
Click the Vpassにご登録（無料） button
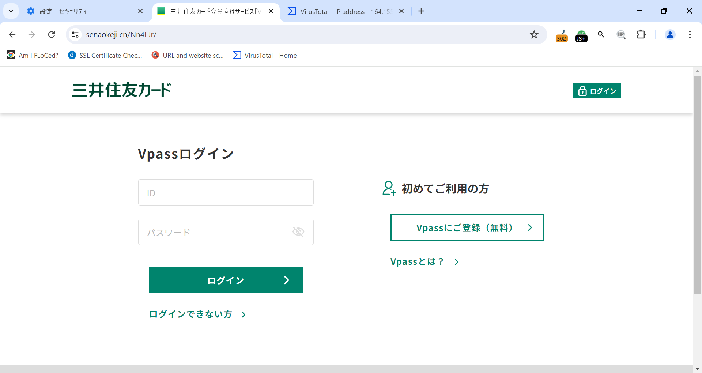pyautogui.click(x=467, y=227)
